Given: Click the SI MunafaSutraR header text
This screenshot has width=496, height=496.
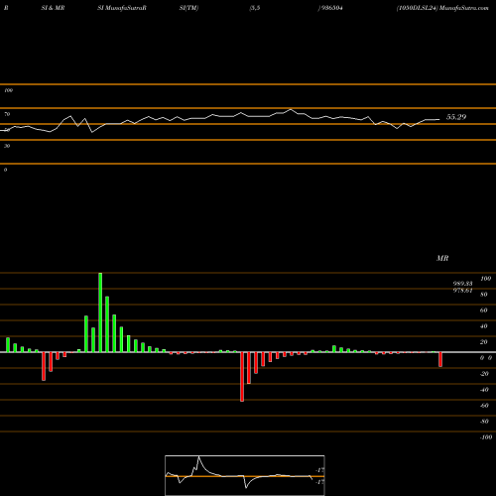Looking at the screenshot, I should tap(122, 8).
